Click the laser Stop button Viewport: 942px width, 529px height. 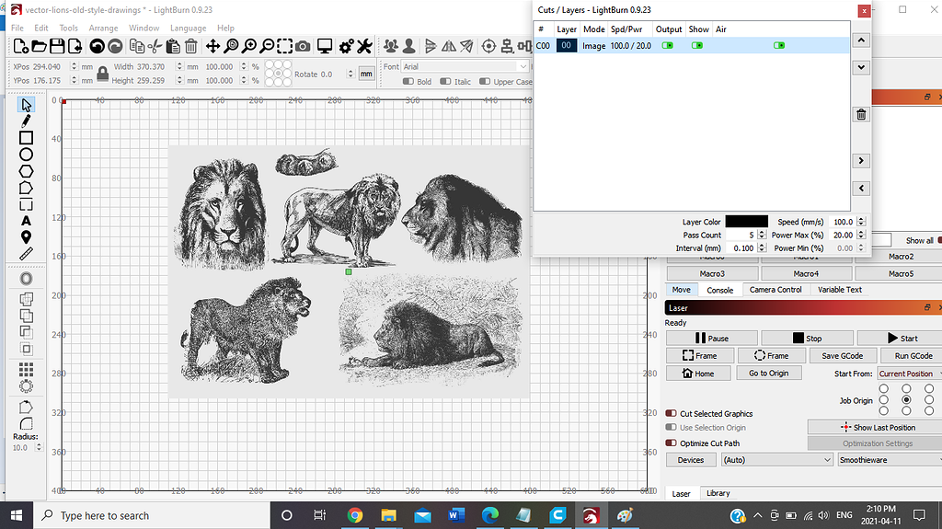[807, 338]
